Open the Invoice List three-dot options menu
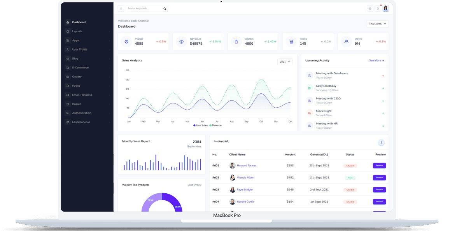 click(x=381, y=143)
